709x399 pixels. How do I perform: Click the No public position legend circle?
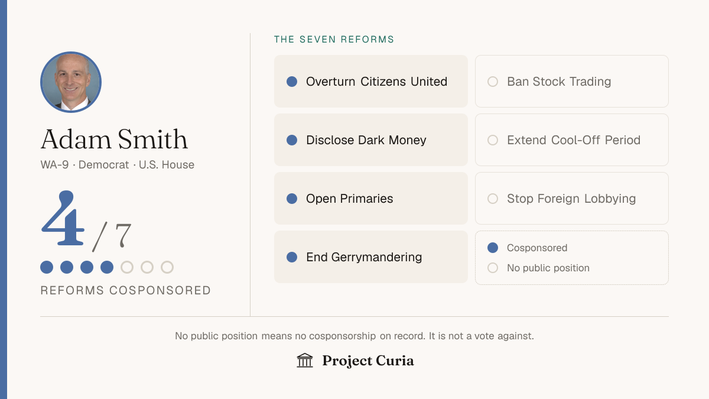pos(493,268)
